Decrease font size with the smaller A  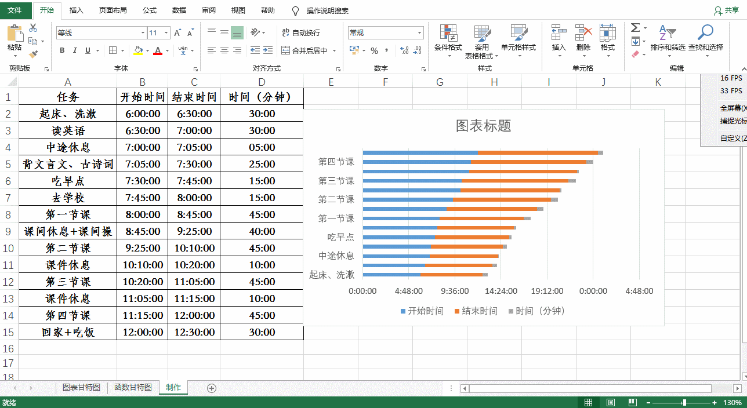point(191,33)
